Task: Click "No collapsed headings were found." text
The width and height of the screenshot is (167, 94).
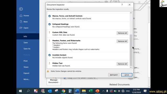Action: click(x=66, y=27)
